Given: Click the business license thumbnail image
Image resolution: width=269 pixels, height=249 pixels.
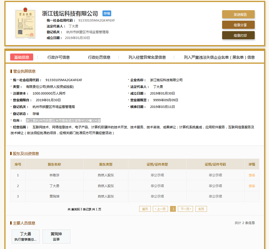Looking at the screenshot, I should [x=24, y=24].
